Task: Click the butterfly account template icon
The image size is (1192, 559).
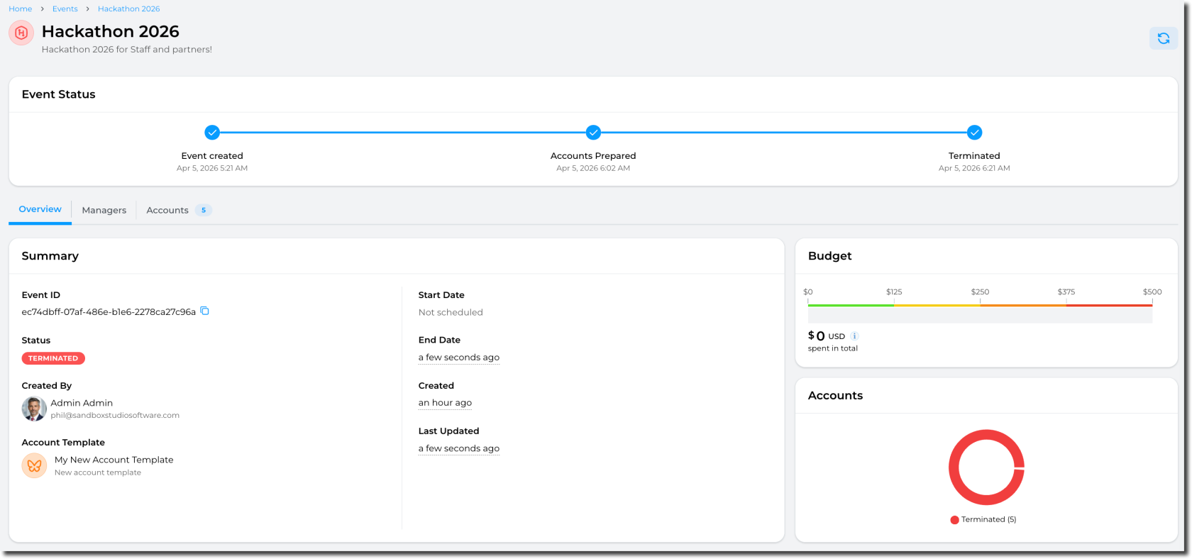Action: pyautogui.click(x=34, y=466)
